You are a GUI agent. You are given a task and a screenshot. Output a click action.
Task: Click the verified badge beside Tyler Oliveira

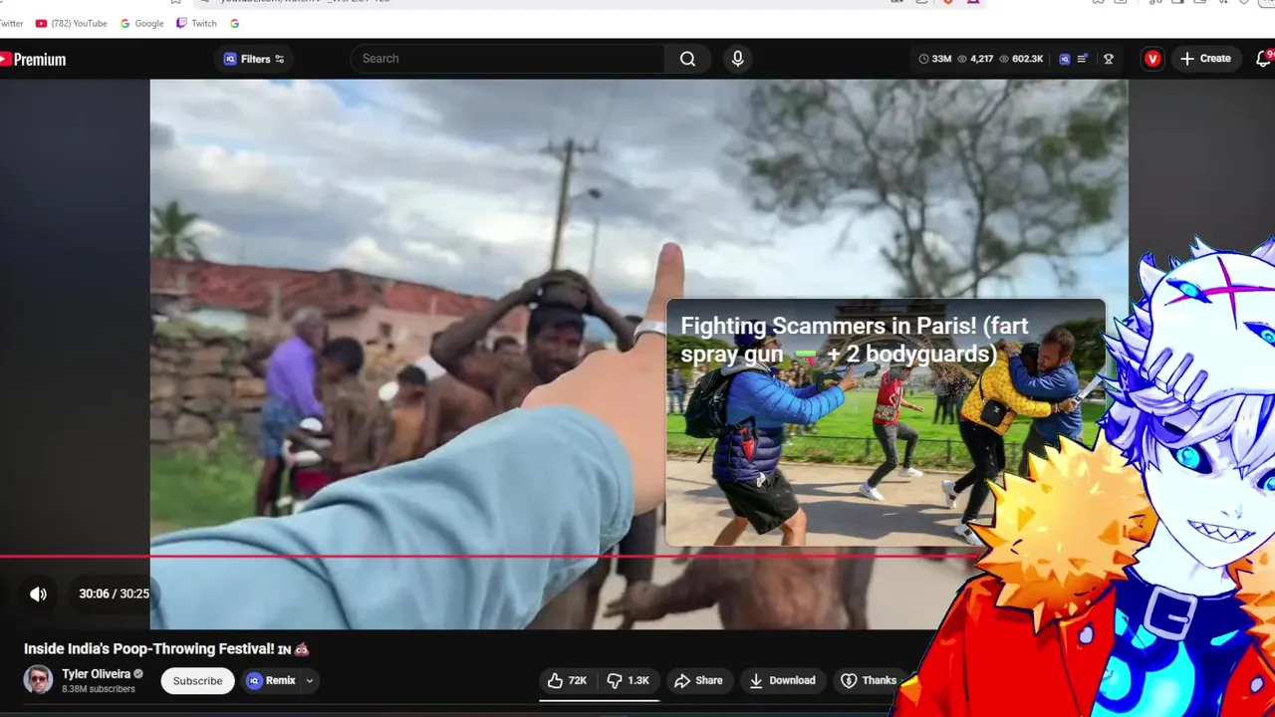tap(138, 674)
